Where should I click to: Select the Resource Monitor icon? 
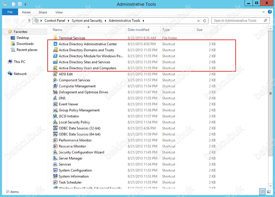pos(55,146)
